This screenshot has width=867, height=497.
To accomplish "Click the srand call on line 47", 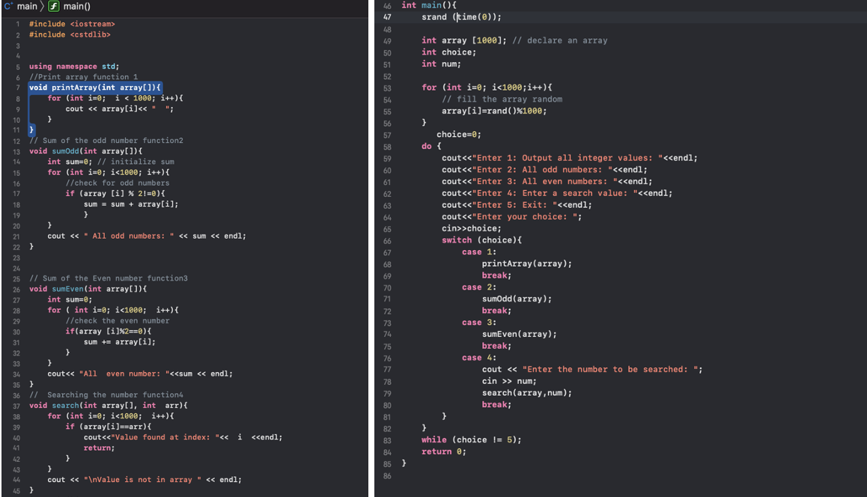I will click(433, 16).
